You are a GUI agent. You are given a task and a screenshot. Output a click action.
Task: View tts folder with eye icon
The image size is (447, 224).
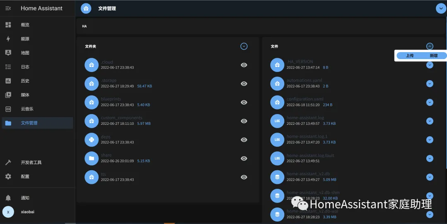click(x=244, y=177)
